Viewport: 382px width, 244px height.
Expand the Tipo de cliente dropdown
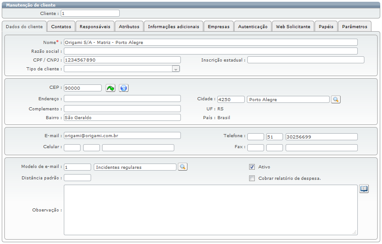(176, 69)
